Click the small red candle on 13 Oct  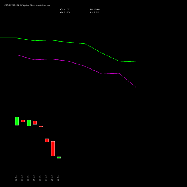[x=23, y=121]
